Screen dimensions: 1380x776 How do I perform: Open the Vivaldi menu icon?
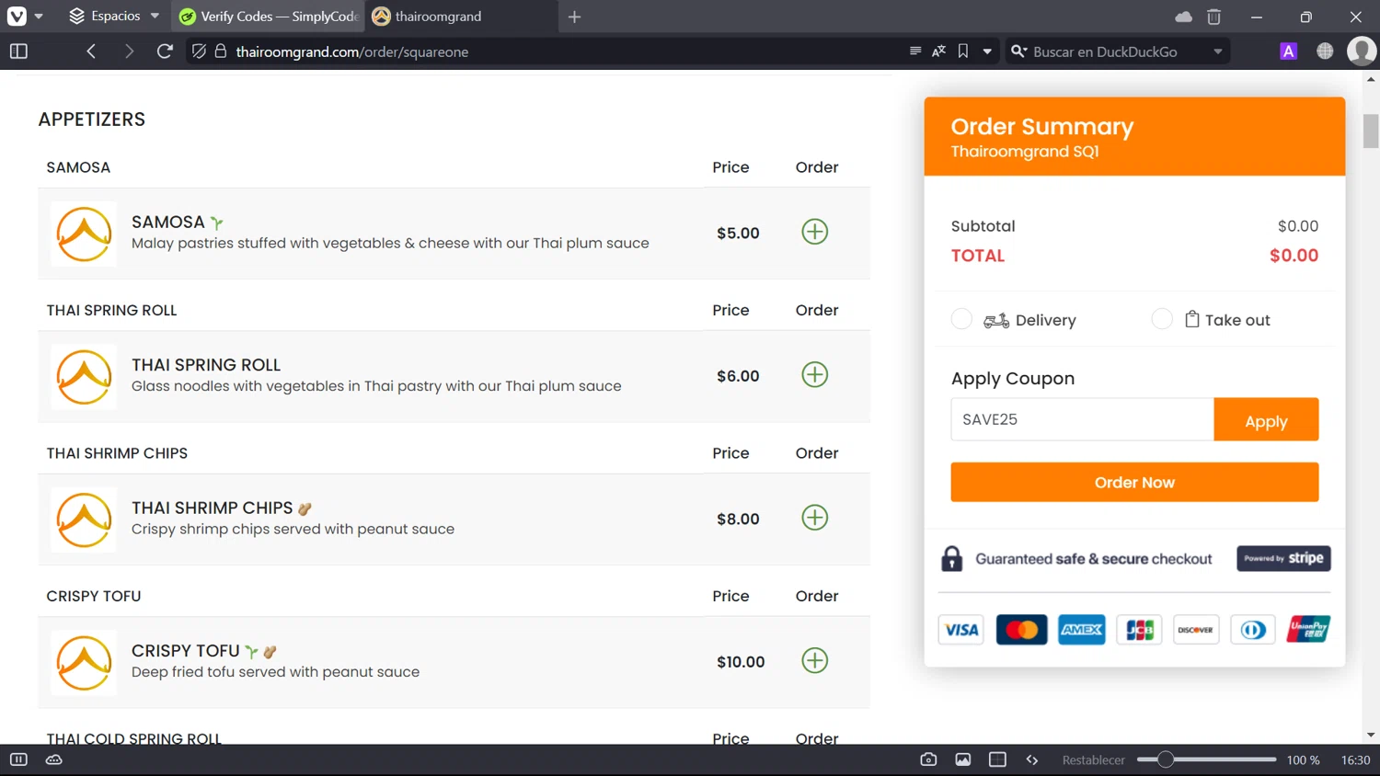[17, 17]
